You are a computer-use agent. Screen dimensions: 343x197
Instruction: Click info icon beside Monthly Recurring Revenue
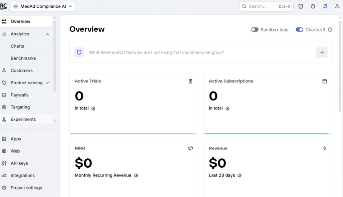point(136,176)
